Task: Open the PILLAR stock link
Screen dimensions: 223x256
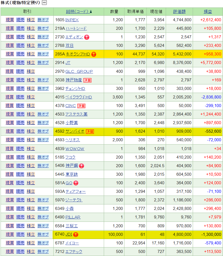Action: coord(73,217)
